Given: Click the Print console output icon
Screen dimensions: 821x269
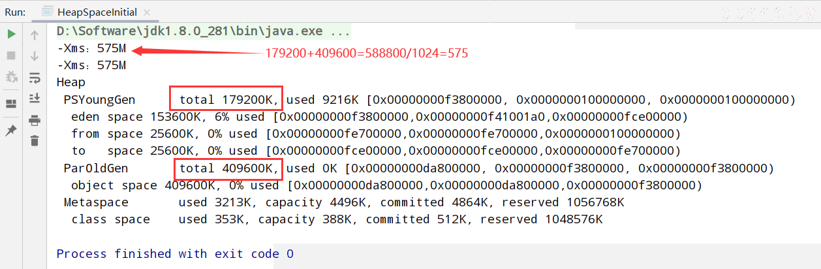Looking at the screenshot, I should [x=35, y=120].
